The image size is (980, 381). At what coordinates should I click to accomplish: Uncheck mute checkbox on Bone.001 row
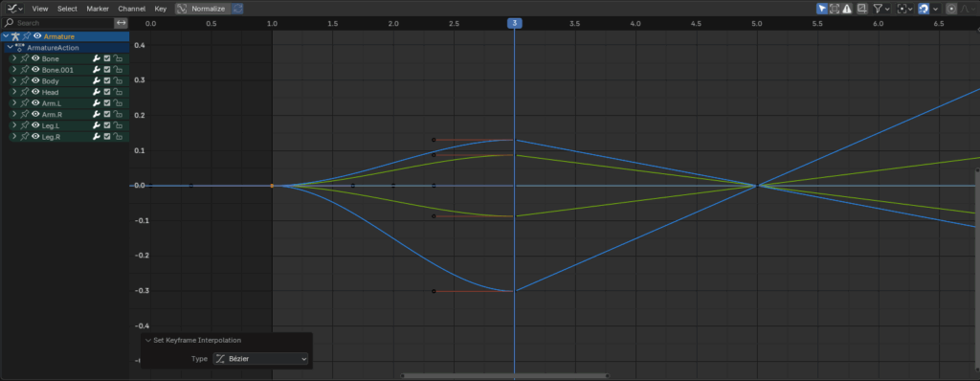[107, 70]
